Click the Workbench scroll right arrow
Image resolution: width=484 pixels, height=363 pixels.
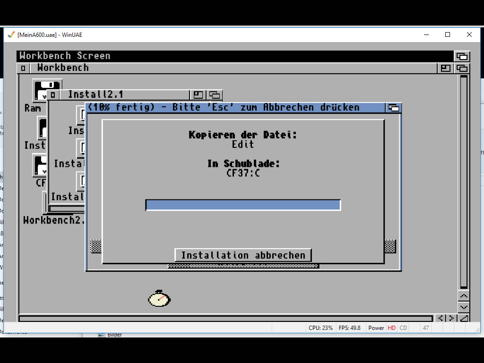pos(451,319)
